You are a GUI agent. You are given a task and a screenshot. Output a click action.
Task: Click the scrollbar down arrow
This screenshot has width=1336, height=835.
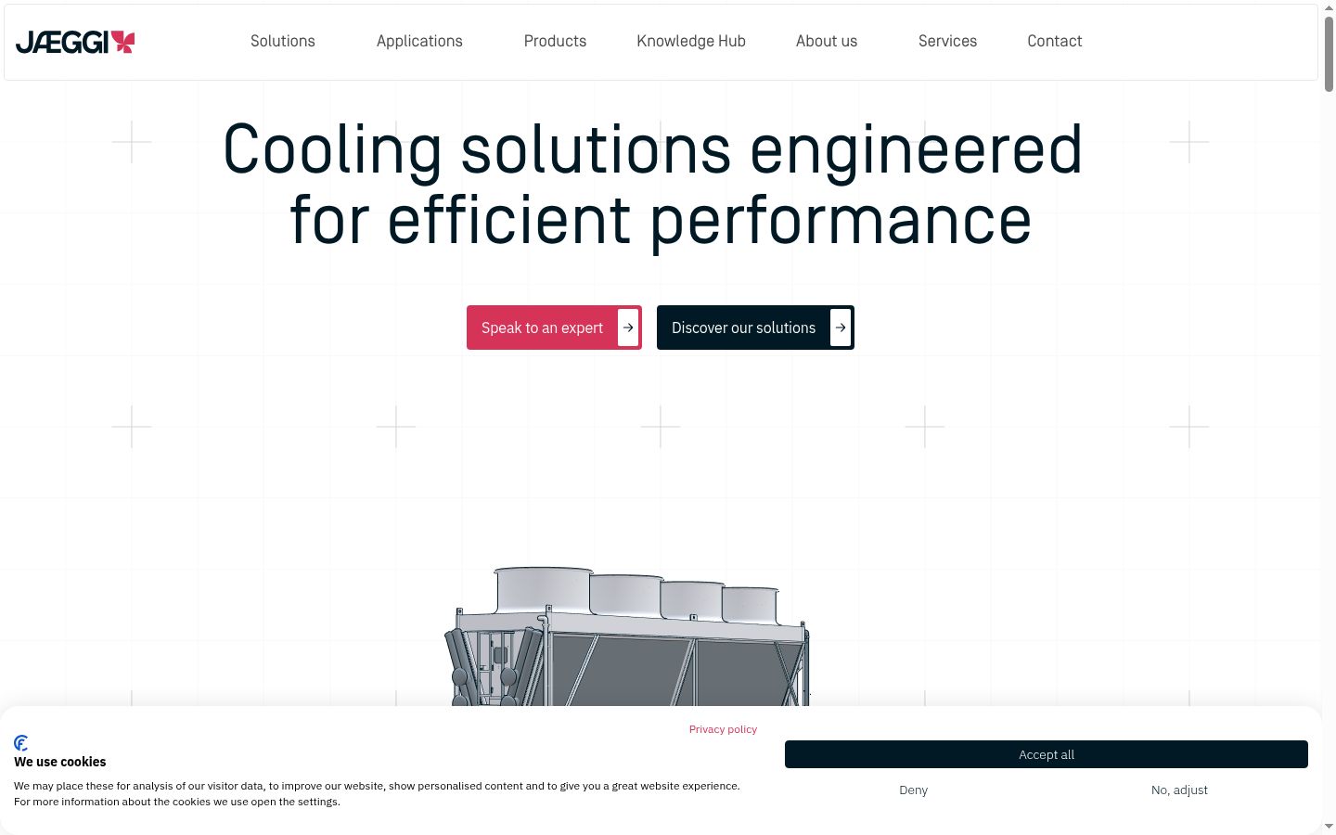point(1329,827)
